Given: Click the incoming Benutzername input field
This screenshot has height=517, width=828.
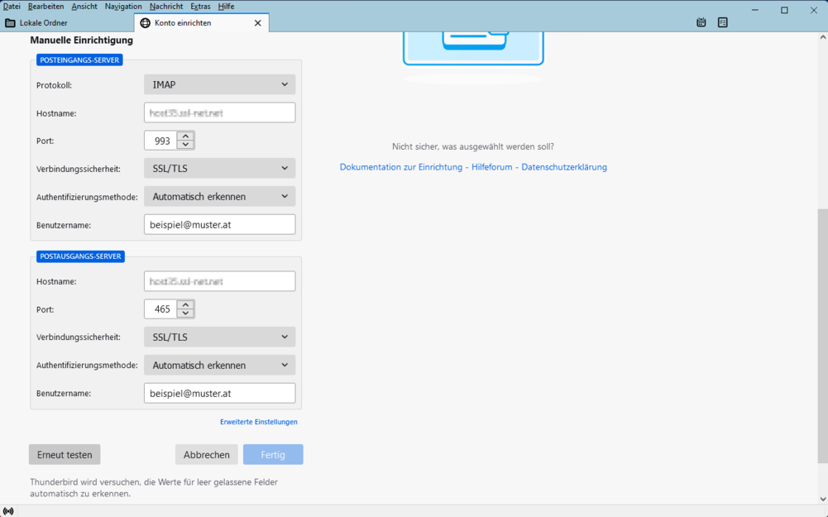Looking at the screenshot, I should (x=219, y=224).
